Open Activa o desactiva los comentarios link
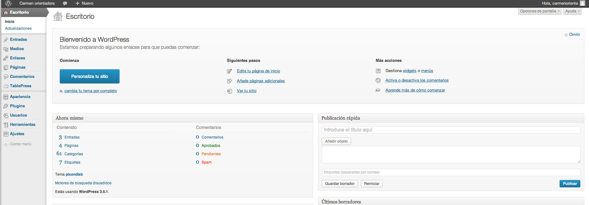The width and height of the screenshot is (589, 205). 417,80
